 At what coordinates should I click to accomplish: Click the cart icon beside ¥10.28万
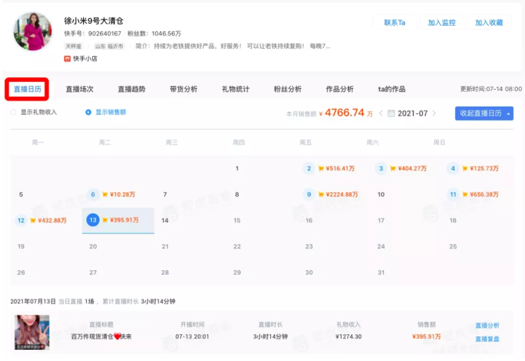[x=105, y=195]
